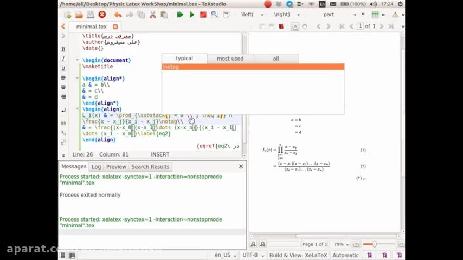463x260 pixels.
Task: Open the UTF-8 encoding selector
Action: pos(253,255)
